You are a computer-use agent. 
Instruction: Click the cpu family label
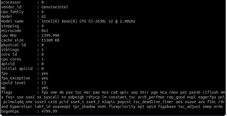tap(12, 12)
